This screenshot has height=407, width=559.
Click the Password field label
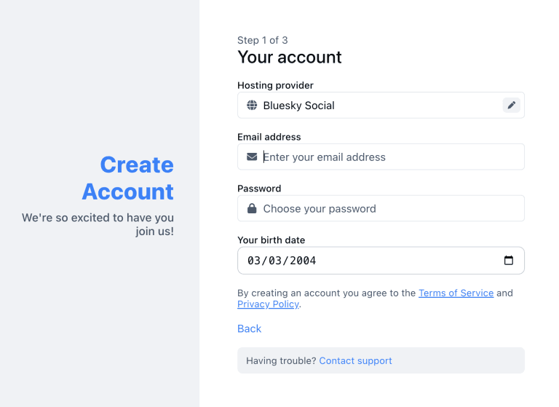(x=258, y=189)
